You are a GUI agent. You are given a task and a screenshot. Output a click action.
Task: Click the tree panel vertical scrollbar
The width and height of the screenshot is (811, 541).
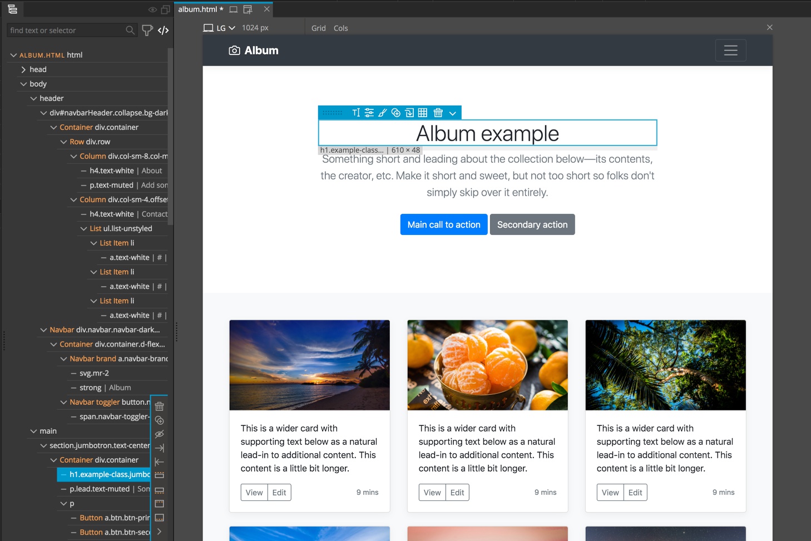pos(170,136)
